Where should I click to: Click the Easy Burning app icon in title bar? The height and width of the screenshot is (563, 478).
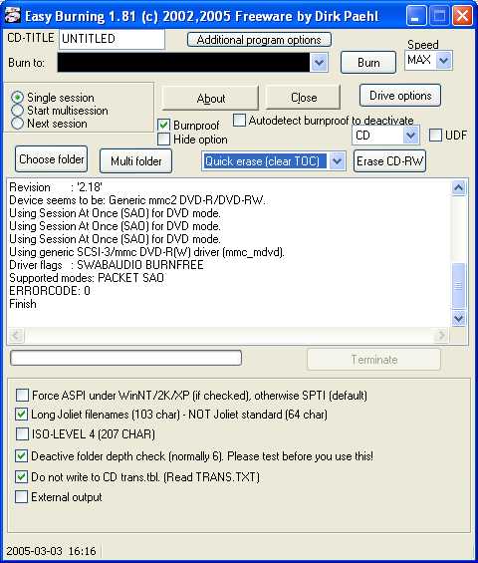pyautogui.click(x=12, y=15)
